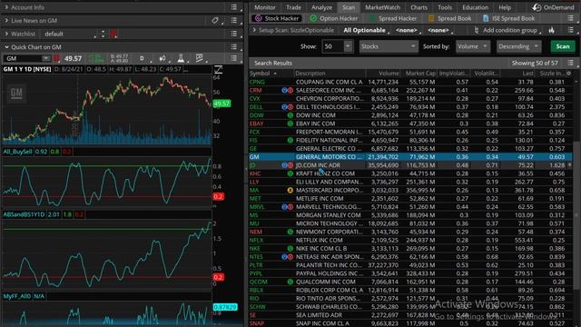Open the chart style candle icon

pyautogui.click(x=162, y=58)
